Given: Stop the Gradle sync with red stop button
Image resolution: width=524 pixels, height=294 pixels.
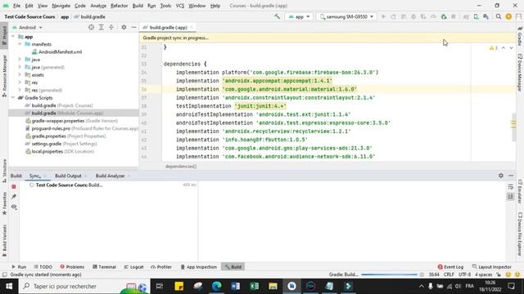Looking at the screenshot, I should (x=14, y=187).
